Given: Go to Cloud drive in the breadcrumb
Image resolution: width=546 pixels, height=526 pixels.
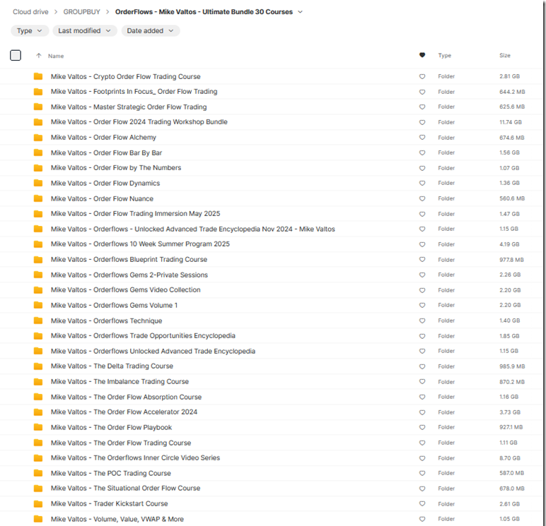Looking at the screenshot, I should click(30, 12).
